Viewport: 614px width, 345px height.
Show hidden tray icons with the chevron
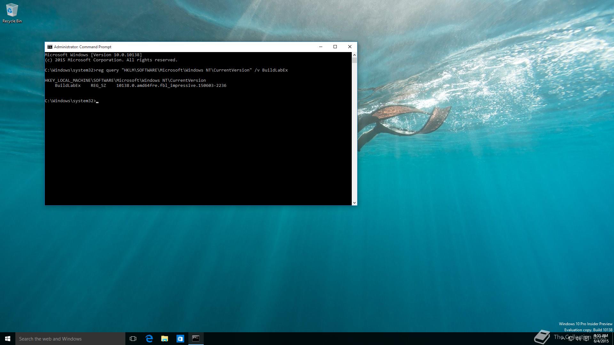point(563,339)
